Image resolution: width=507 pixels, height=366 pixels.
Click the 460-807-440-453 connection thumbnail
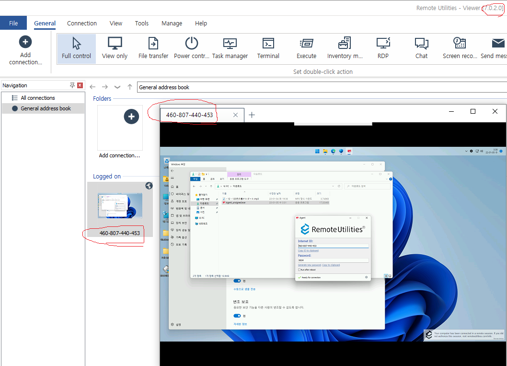(x=120, y=206)
